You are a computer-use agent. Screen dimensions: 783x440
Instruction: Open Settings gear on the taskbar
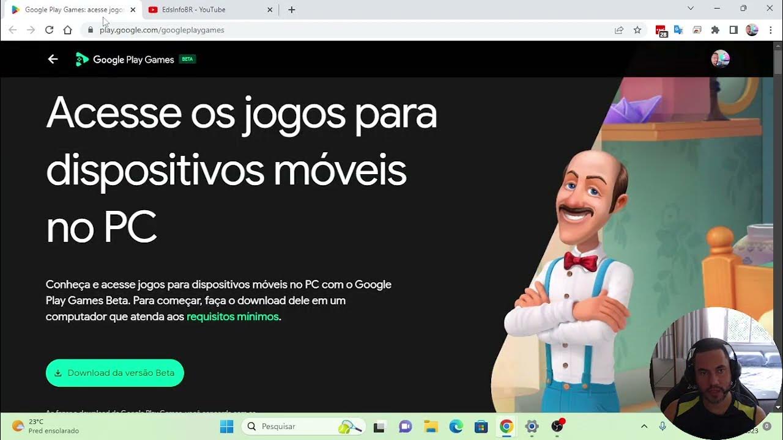(532, 426)
